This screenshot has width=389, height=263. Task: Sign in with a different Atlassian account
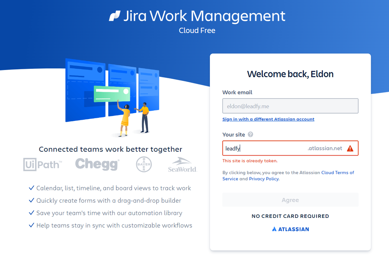pyautogui.click(x=268, y=119)
